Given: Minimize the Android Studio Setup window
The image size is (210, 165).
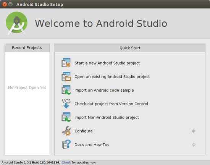Looking at the screenshot, I should 10,5.
